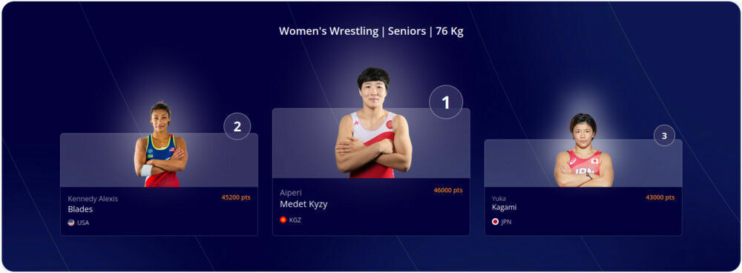742x273 pixels.
Task: Click the rank 1 circle badge
Action: point(446,102)
